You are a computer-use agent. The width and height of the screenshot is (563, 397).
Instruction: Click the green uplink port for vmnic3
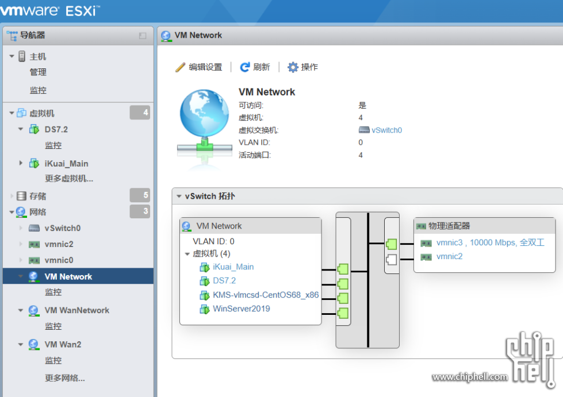point(392,244)
